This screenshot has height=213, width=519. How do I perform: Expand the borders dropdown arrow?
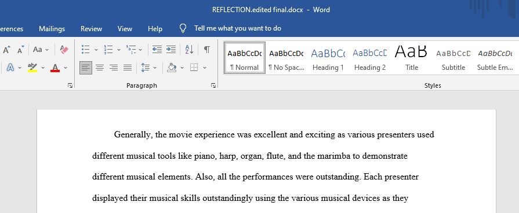pos(205,68)
